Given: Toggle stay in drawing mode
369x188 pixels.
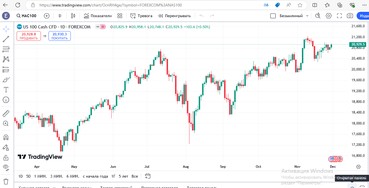Looking at the screenshot, I should coord(6,148).
